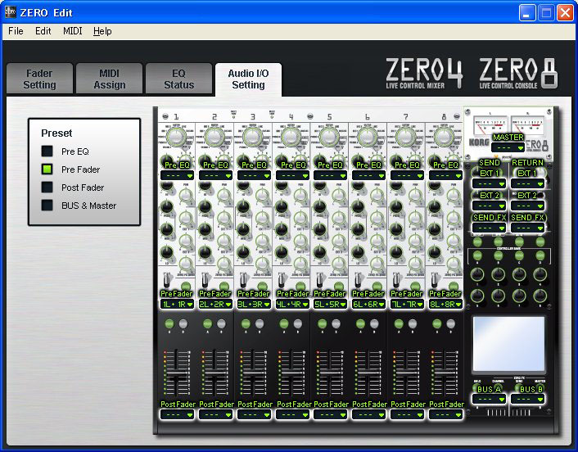Viewport: 578px width, 452px height.
Task: Open the File menu
Action: (x=16, y=31)
